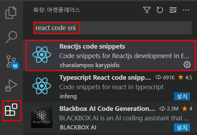
Task: Clear extension search results
Action: pos(173,10)
